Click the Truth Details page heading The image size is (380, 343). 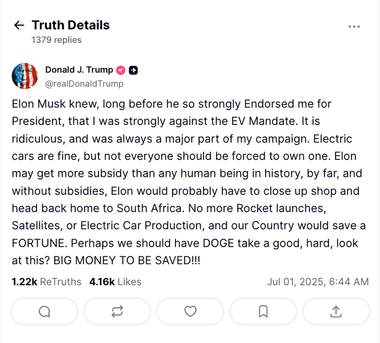(70, 25)
